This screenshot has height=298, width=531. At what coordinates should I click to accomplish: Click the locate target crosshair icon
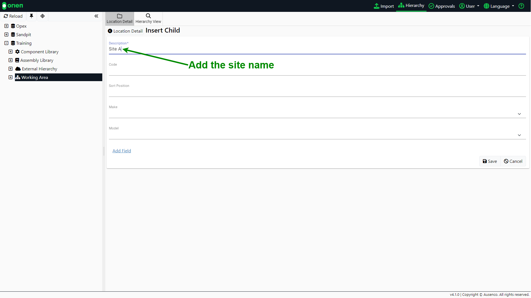(x=43, y=16)
